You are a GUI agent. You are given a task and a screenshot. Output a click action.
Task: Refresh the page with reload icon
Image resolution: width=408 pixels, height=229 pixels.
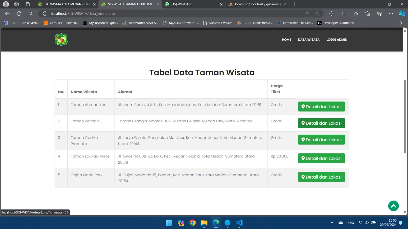19,13
